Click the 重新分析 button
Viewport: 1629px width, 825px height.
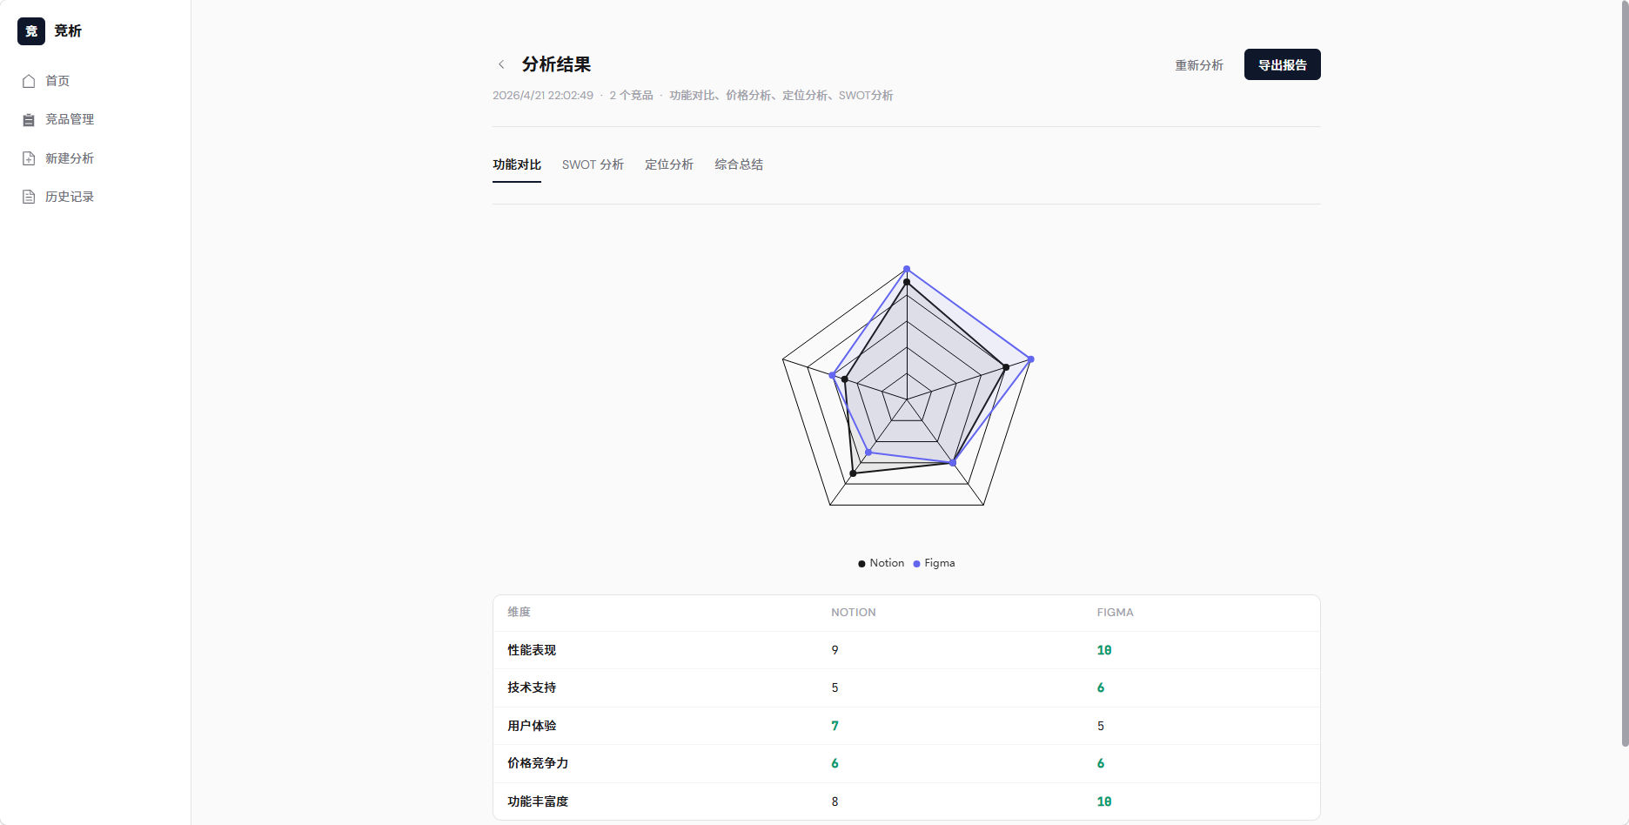(1199, 65)
